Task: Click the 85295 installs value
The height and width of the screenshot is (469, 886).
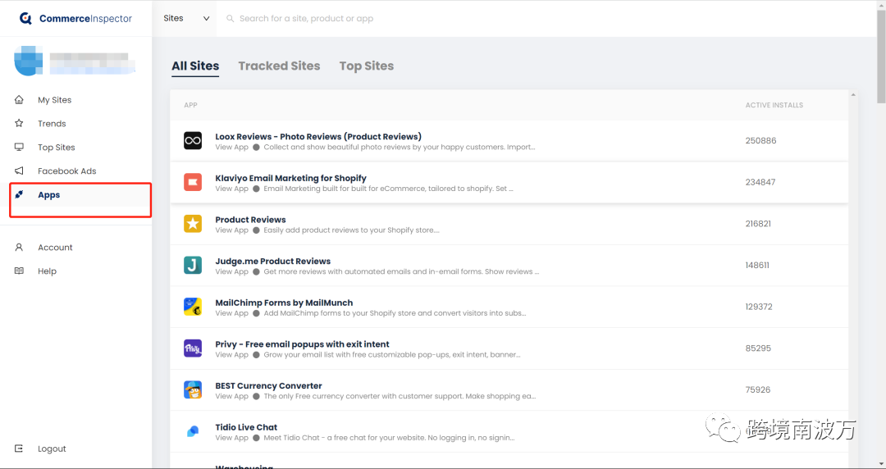Action: point(758,348)
